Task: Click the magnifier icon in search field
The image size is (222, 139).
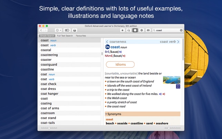Action: point(154,30)
